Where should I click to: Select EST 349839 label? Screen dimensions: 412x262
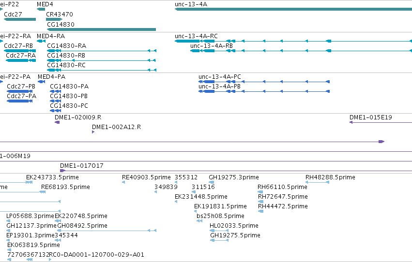[x=166, y=187]
